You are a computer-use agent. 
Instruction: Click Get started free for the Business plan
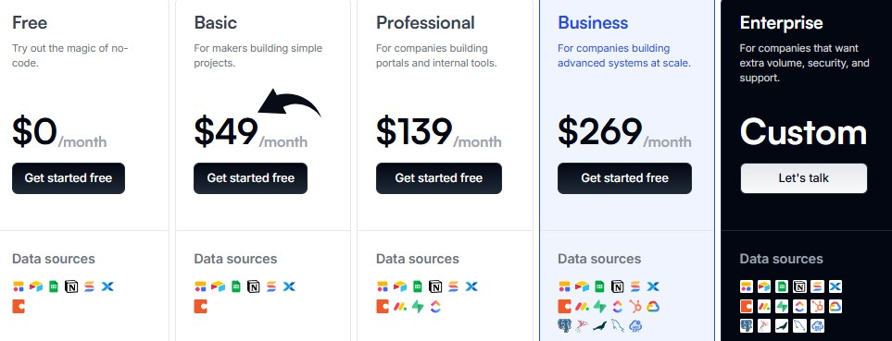tap(624, 178)
